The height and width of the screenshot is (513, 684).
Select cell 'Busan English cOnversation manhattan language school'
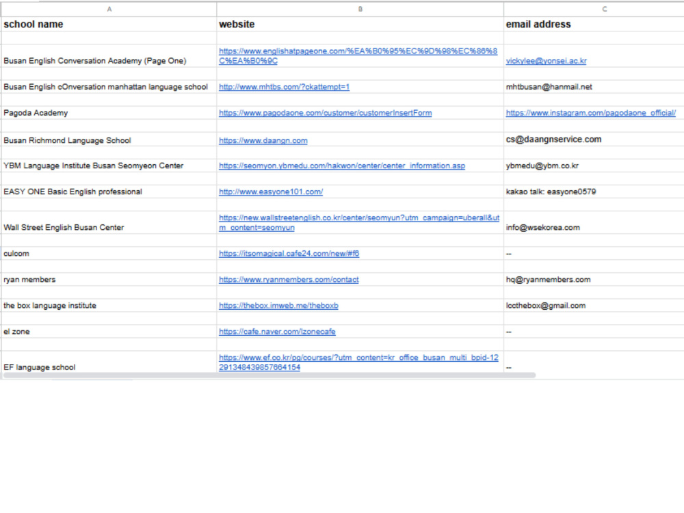(x=109, y=87)
